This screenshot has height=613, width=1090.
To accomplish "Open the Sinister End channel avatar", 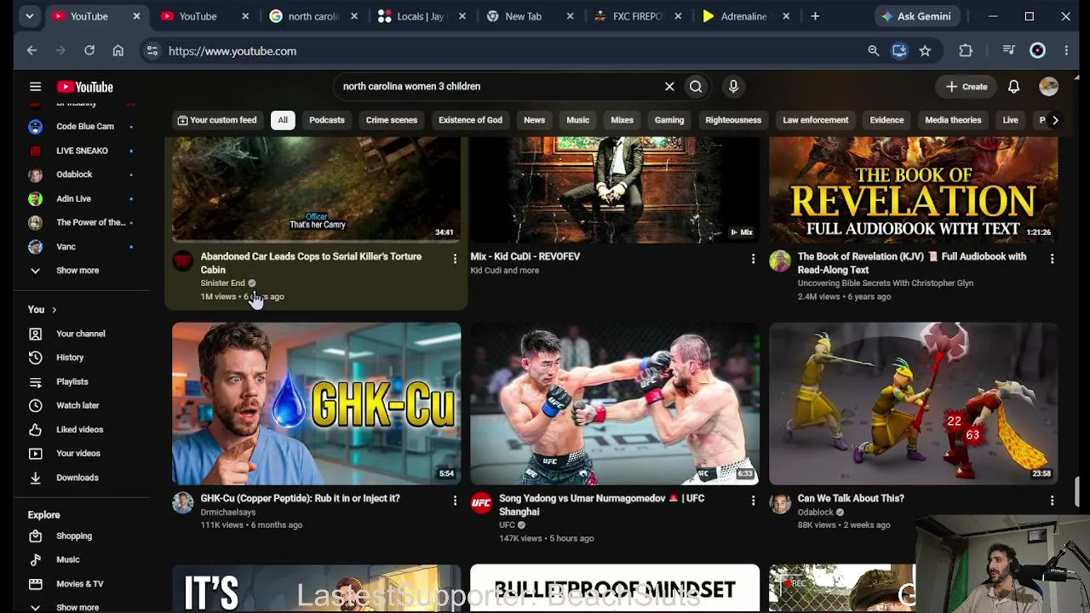I will 183,261.
